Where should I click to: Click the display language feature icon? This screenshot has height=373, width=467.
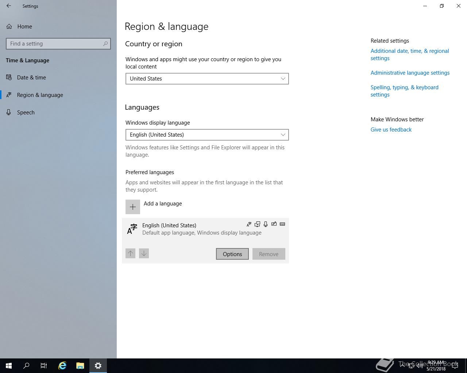click(x=249, y=224)
